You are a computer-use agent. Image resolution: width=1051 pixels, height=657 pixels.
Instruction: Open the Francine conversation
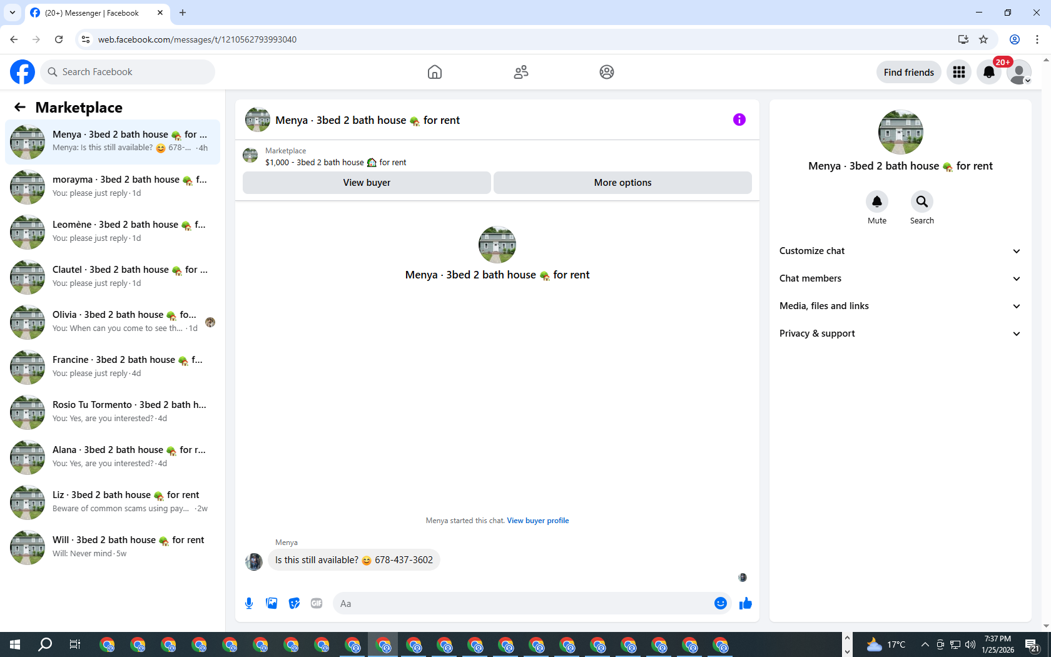[113, 367]
